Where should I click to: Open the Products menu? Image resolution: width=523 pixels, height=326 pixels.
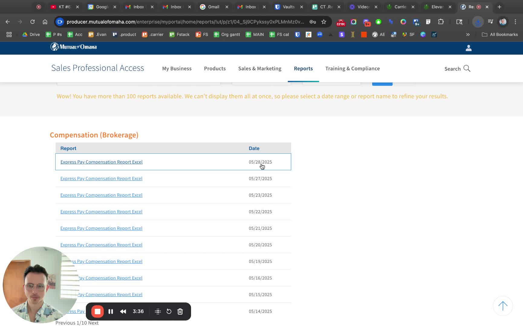pos(215,69)
